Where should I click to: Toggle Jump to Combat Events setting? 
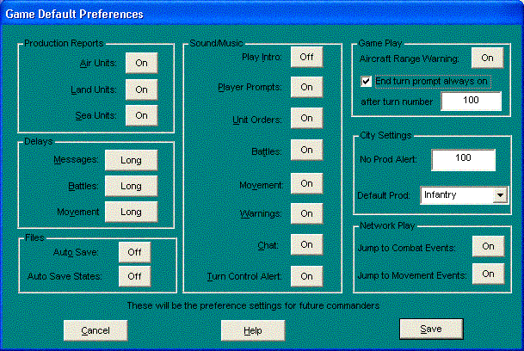click(487, 246)
